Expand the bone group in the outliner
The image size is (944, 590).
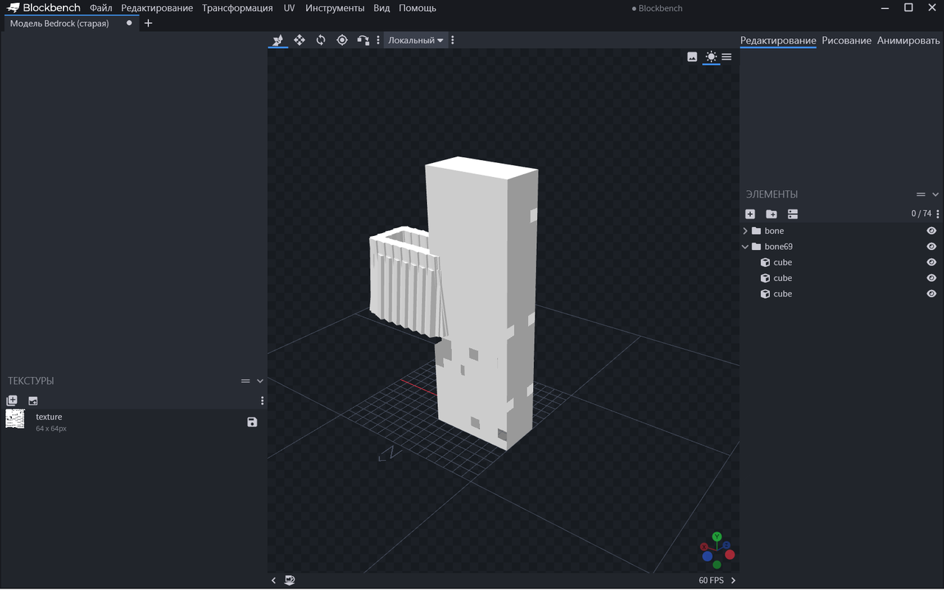click(x=745, y=231)
